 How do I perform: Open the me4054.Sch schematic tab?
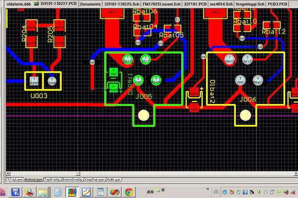point(221,4)
